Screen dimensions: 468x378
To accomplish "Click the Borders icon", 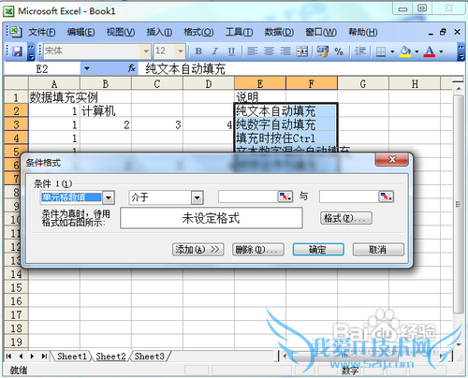I will point(381,51).
